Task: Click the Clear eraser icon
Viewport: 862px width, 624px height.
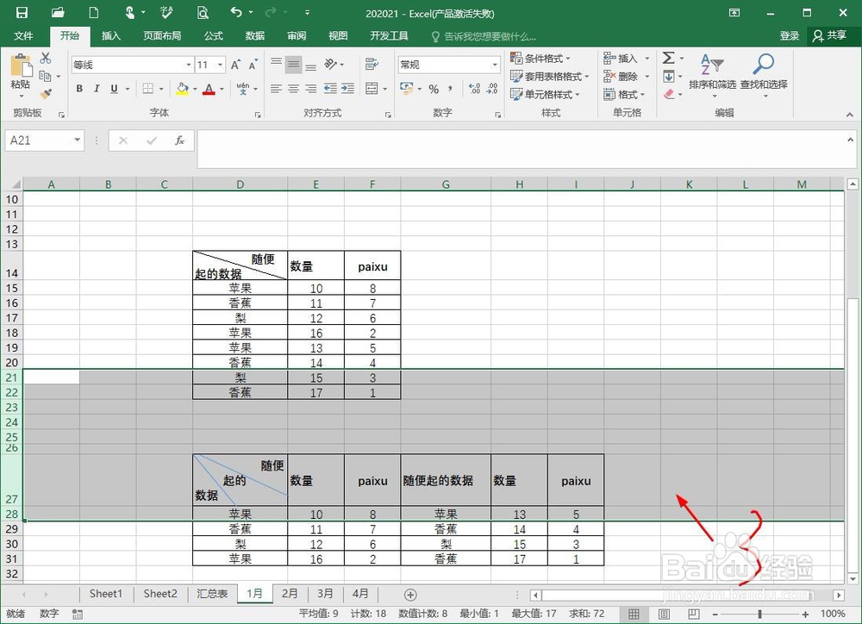Action: click(669, 95)
